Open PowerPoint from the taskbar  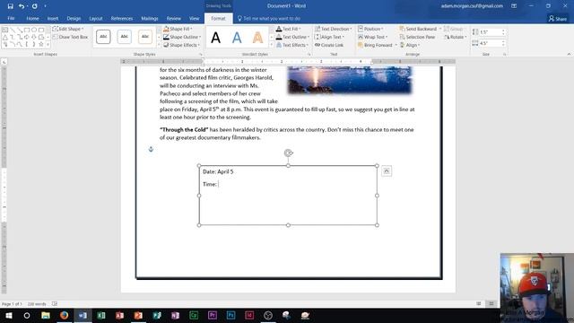pyautogui.click(x=138, y=315)
